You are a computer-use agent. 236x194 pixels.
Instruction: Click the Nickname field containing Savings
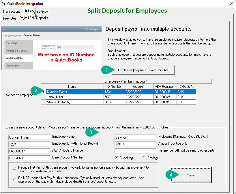tap(135, 137)
